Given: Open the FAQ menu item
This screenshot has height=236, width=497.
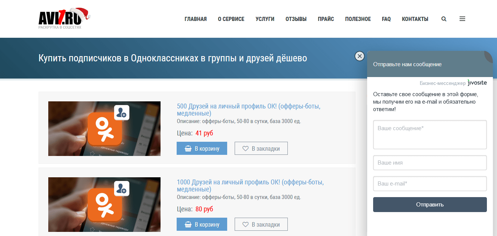Looking at the screenshot, I should [386, 19].
